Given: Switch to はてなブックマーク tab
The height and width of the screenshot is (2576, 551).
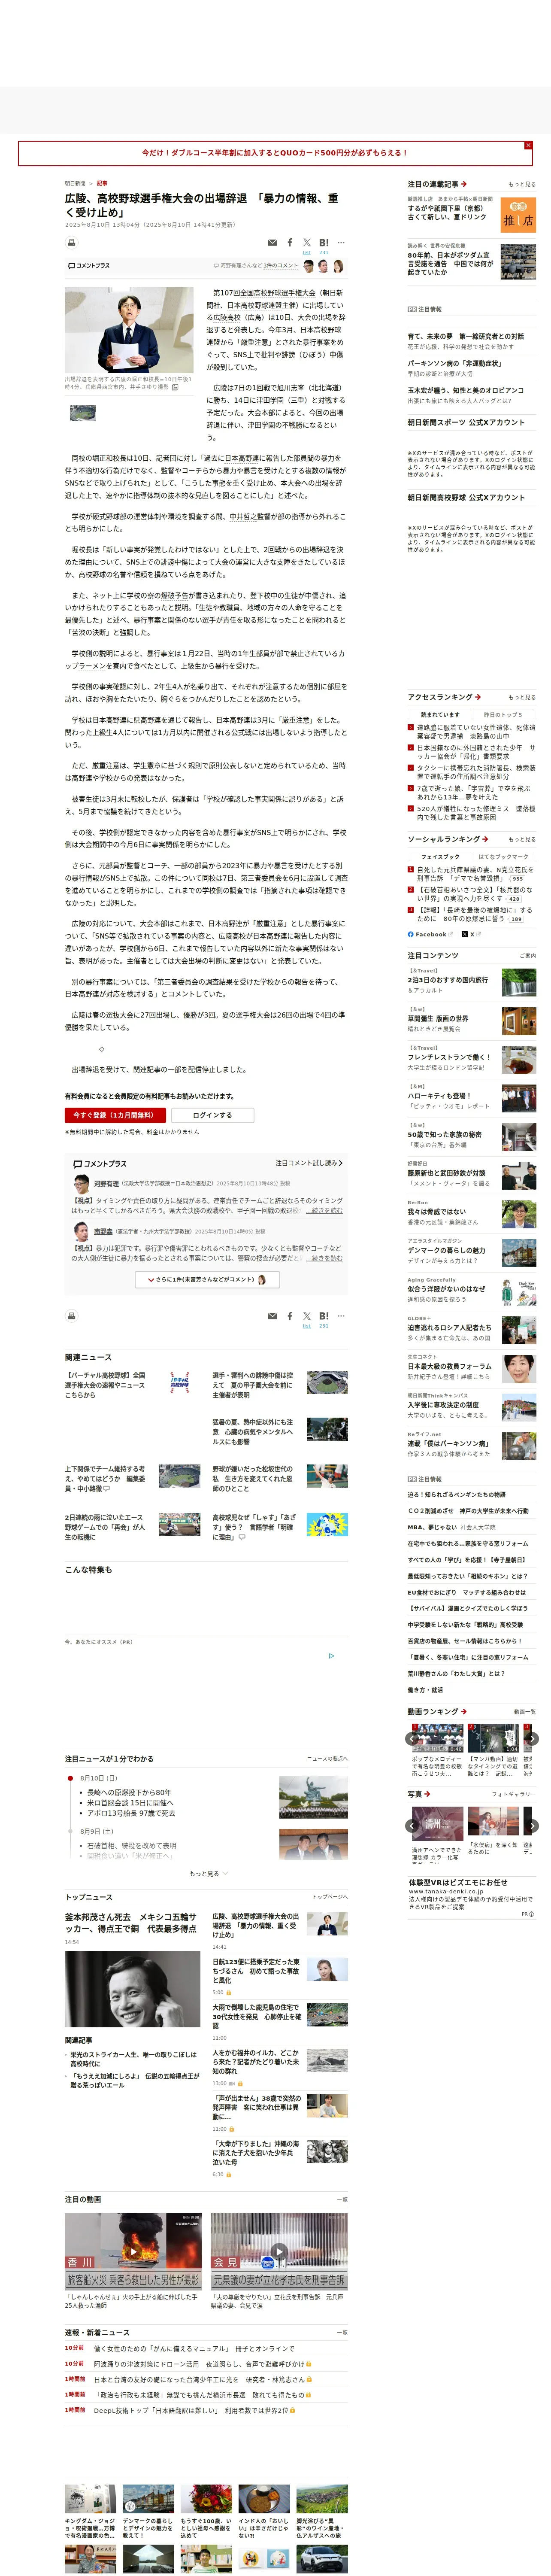Looking at the screenshot, I should (503, 857).
